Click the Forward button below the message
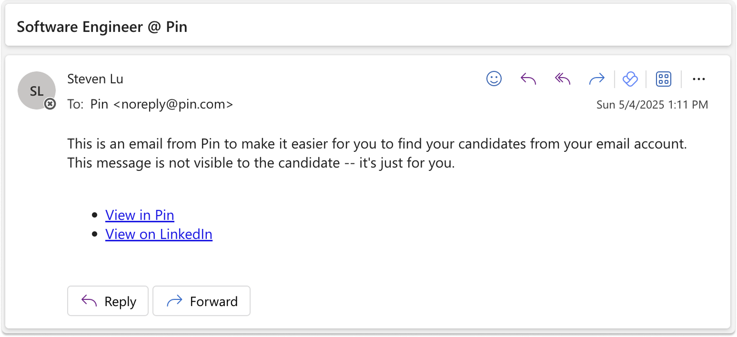The image size is (737, 337). tap(202, 301)
